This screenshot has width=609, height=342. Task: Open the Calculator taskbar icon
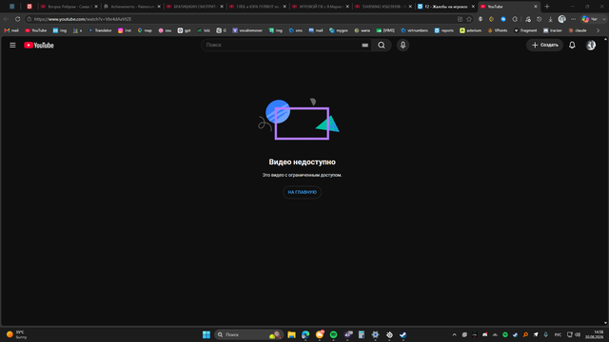362,334
